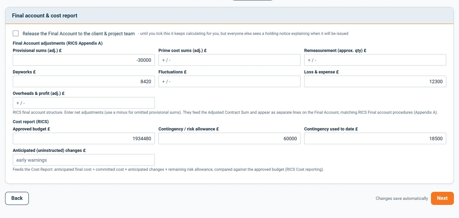The image size is (459, 218).
Task: Click the 'Contingency / risk allowance £' label
Action: tap(189, 129)
